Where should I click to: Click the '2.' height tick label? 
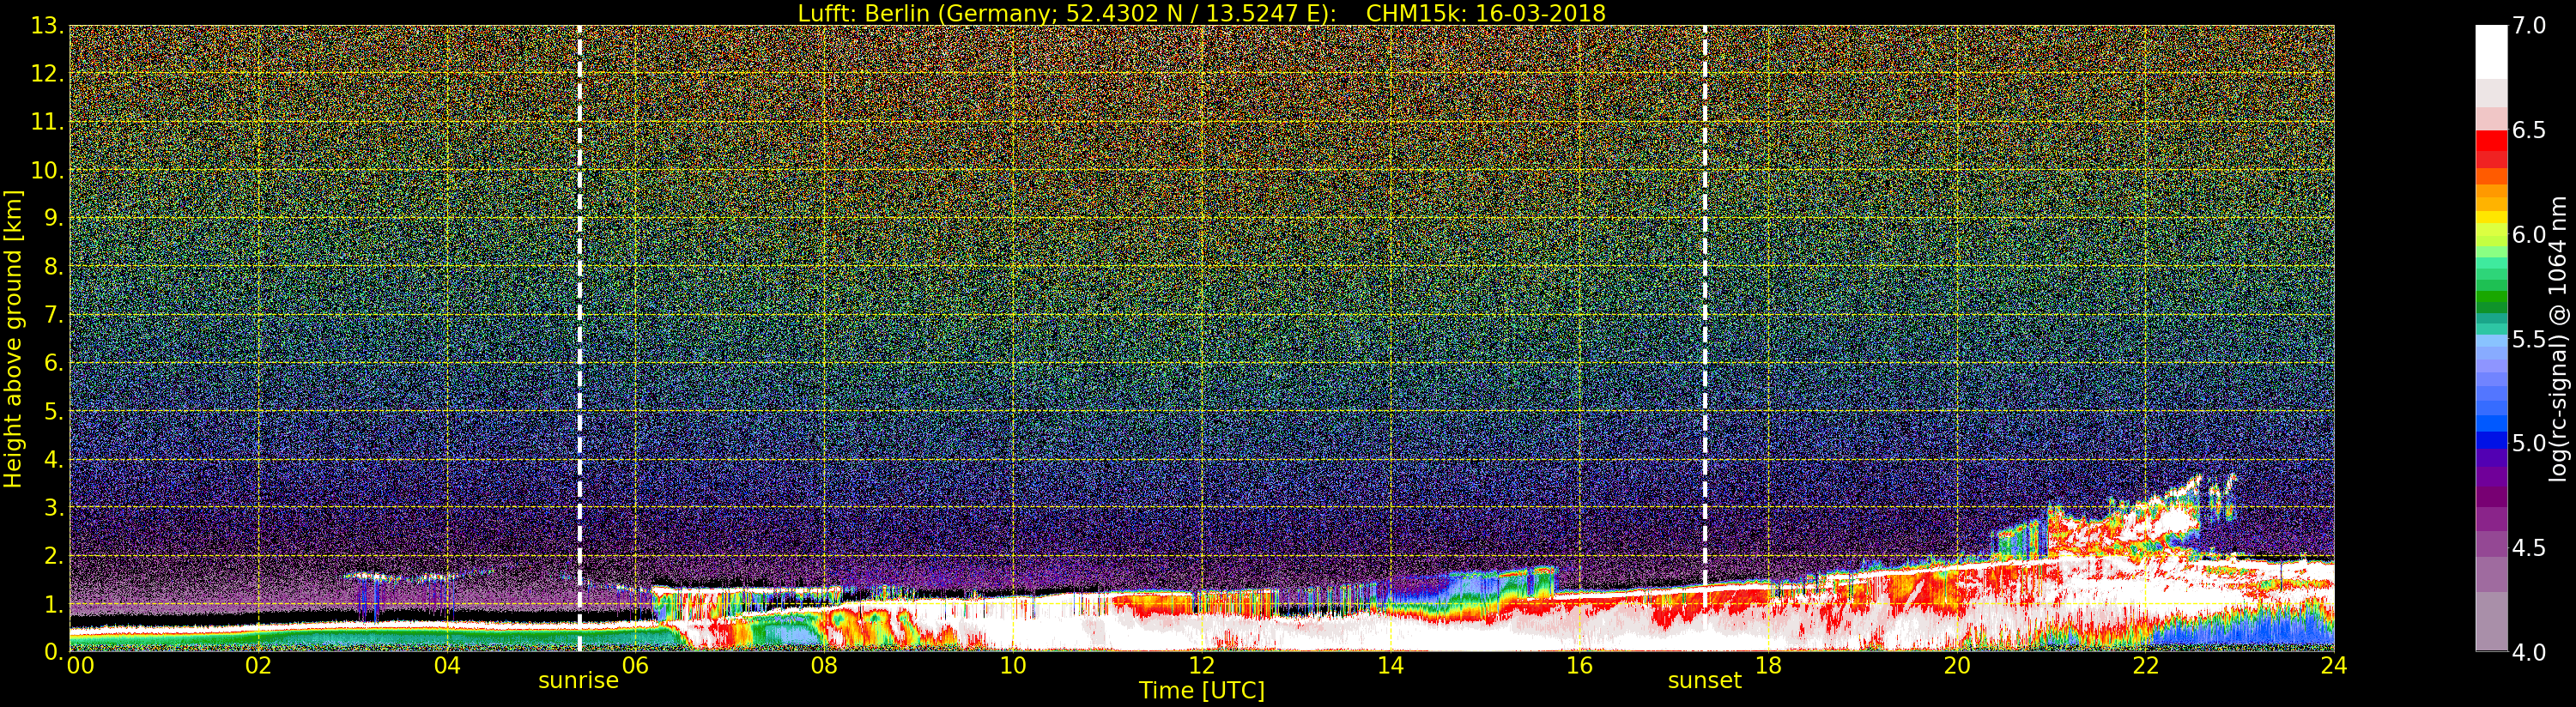tap(52, 555)
